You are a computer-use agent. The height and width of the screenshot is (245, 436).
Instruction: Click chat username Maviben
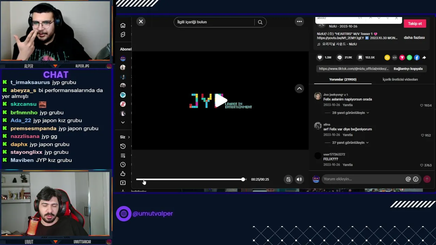(22, 160)
